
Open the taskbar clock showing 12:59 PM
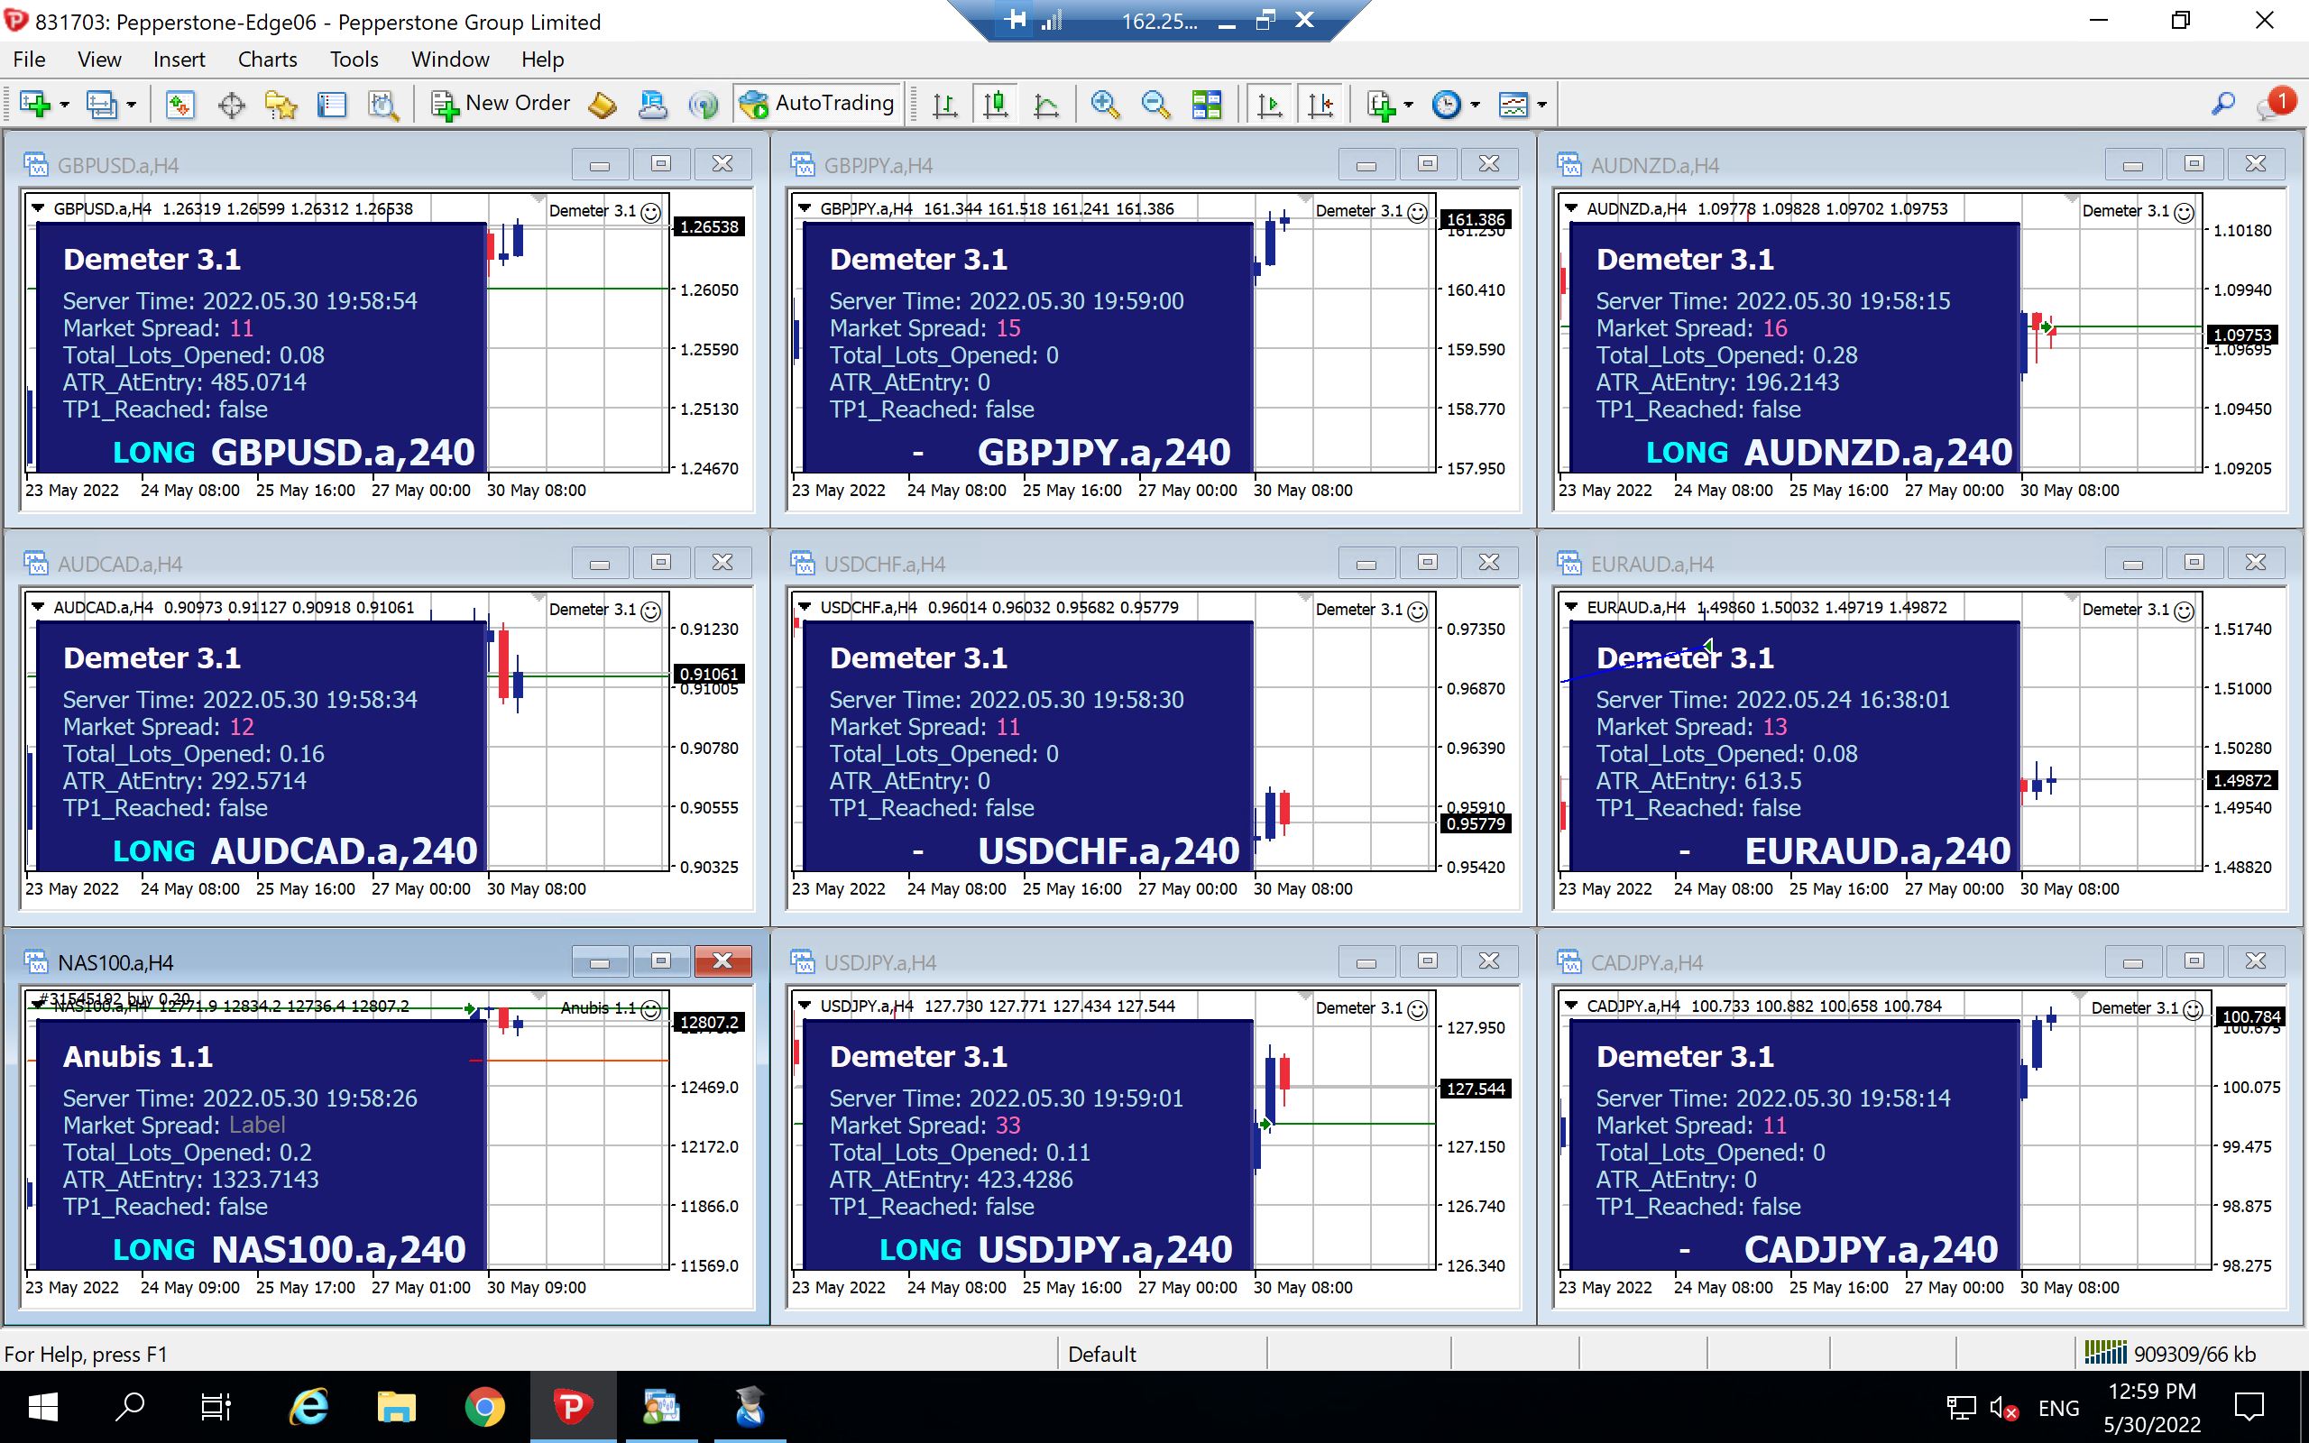(x=2151, y=1408)
